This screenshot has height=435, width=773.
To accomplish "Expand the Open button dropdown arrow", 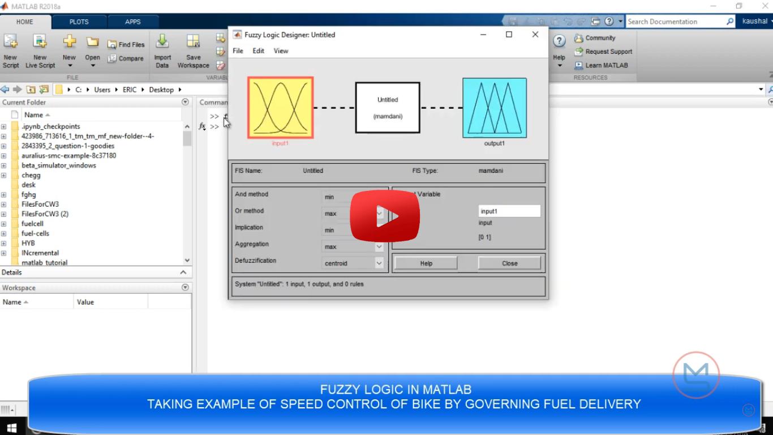I will (92, 66).
